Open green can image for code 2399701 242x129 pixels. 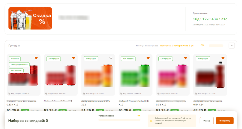pos(136,76)
